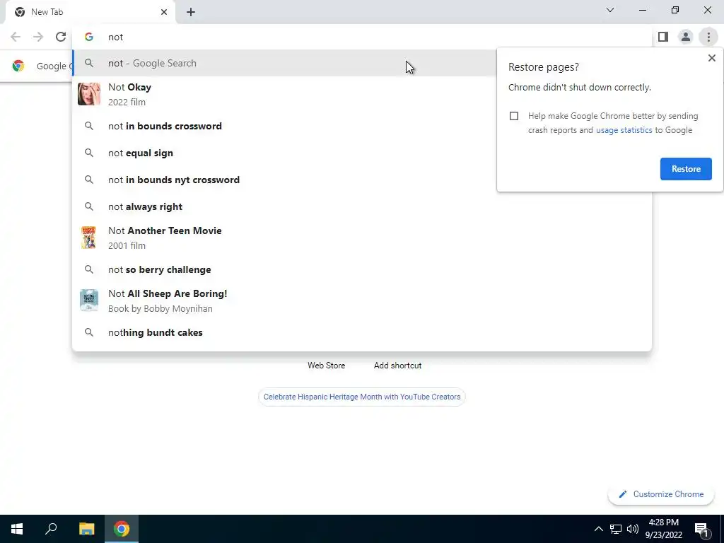Select the 'Not Okay' 2022 film suggestion
724x543 pixels.
(362, 94)
